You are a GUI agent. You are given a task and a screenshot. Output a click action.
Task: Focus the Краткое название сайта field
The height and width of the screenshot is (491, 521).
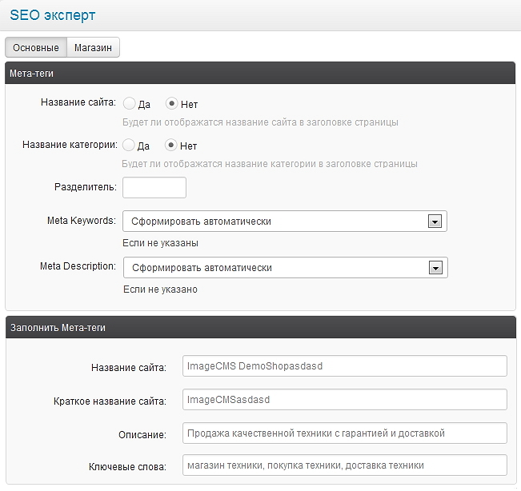(x=345, y=400)
